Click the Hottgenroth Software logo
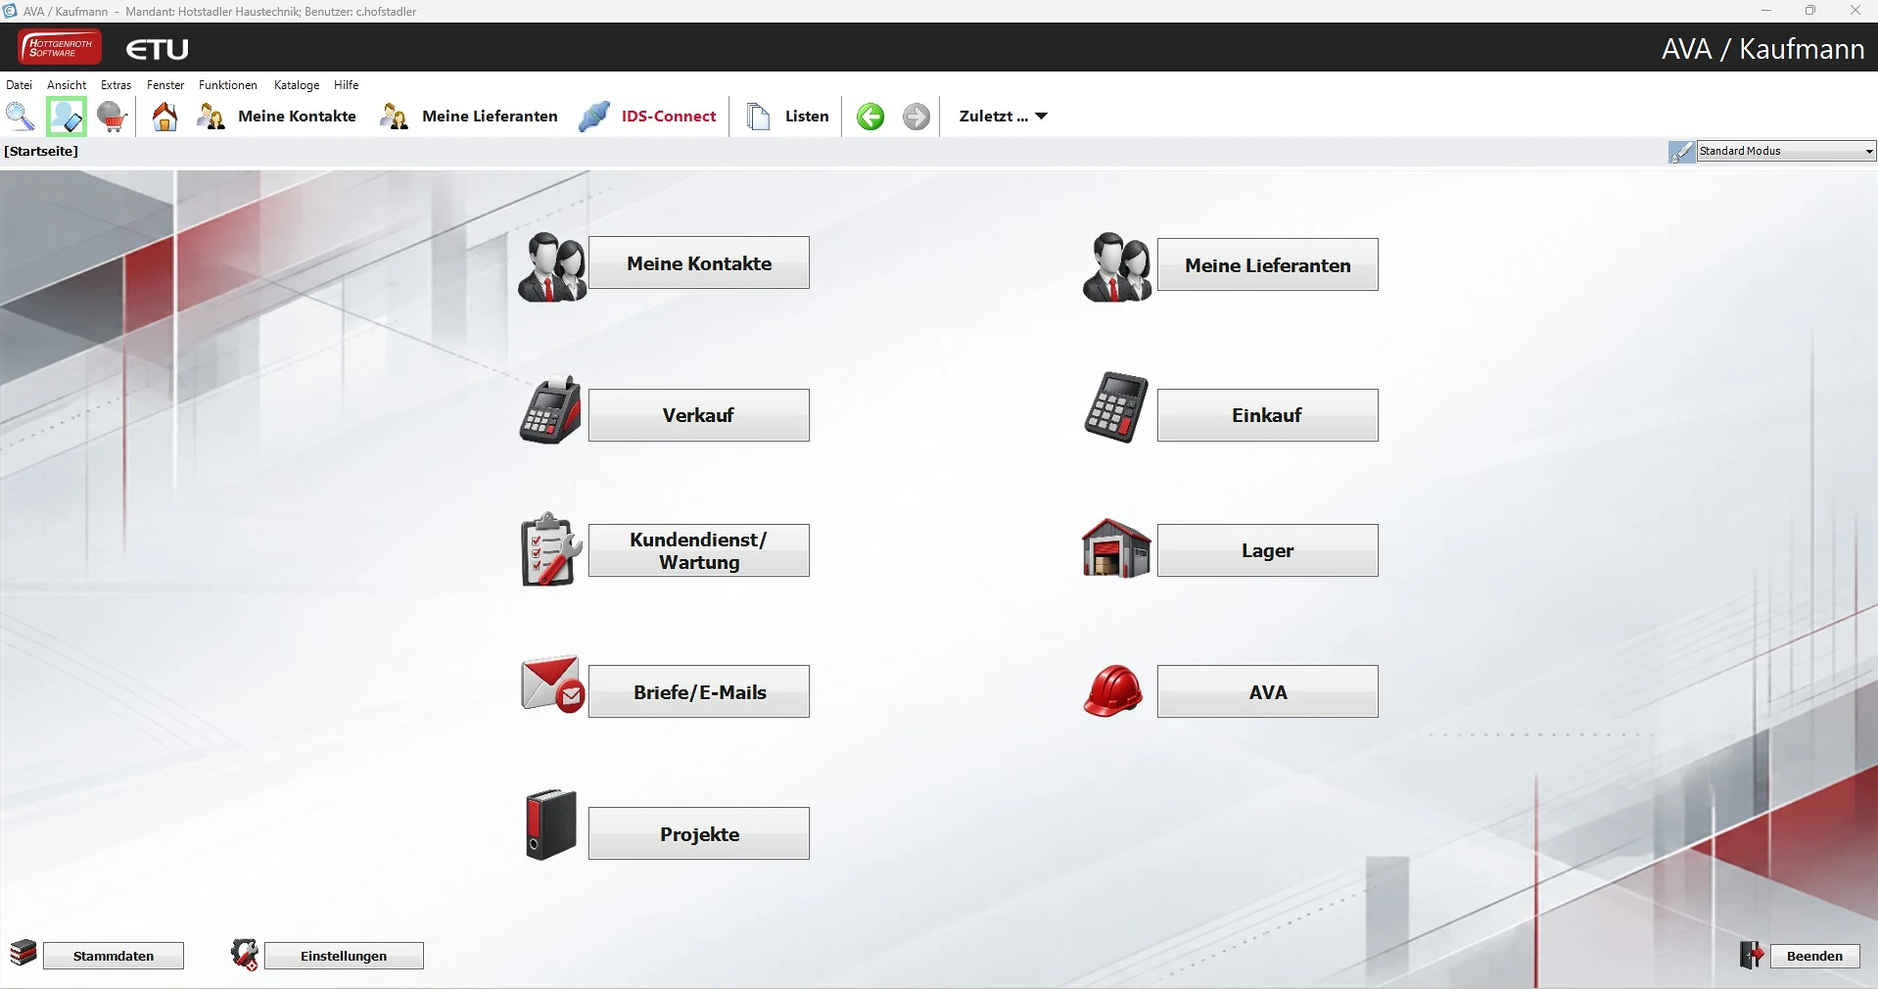The height and width of the screenshot is (989, 1878). (60, 48)
